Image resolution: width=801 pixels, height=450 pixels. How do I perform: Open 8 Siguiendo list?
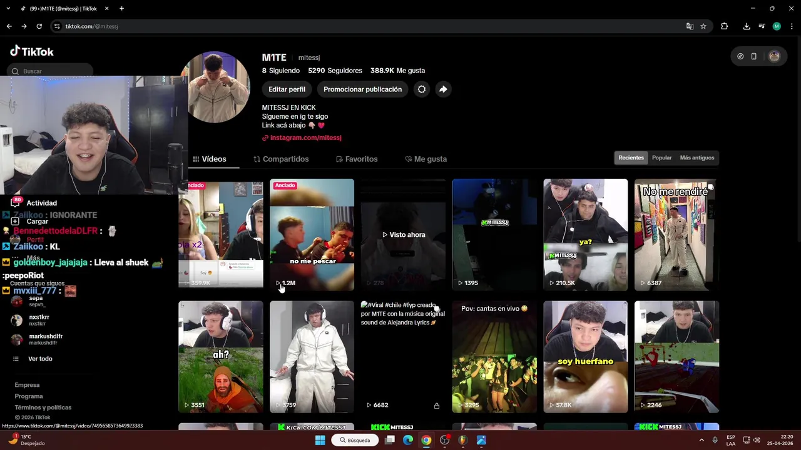tap(280, 71)
